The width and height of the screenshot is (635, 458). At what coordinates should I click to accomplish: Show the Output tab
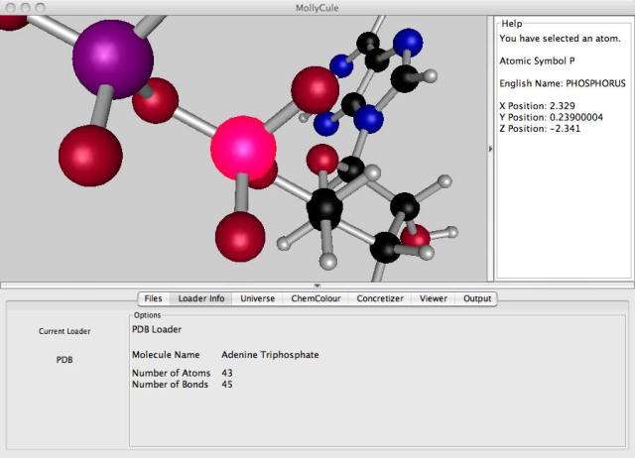tap(476, 298)
